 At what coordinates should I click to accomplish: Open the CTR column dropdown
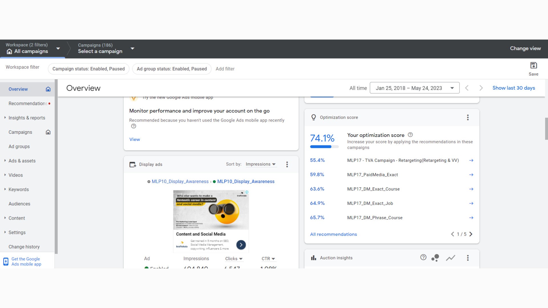pyautogui.click(x=268, y=259)
